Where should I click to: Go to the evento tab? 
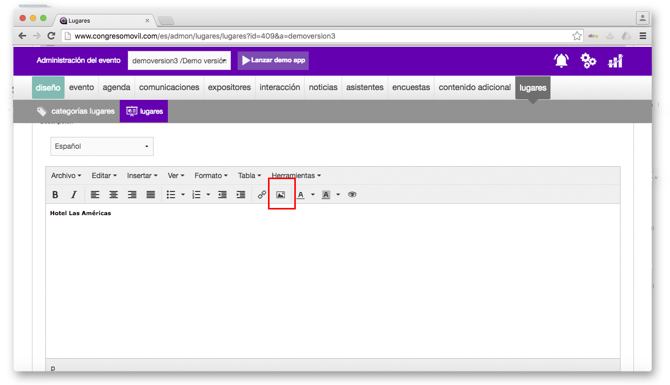click(x=81, y=87)
